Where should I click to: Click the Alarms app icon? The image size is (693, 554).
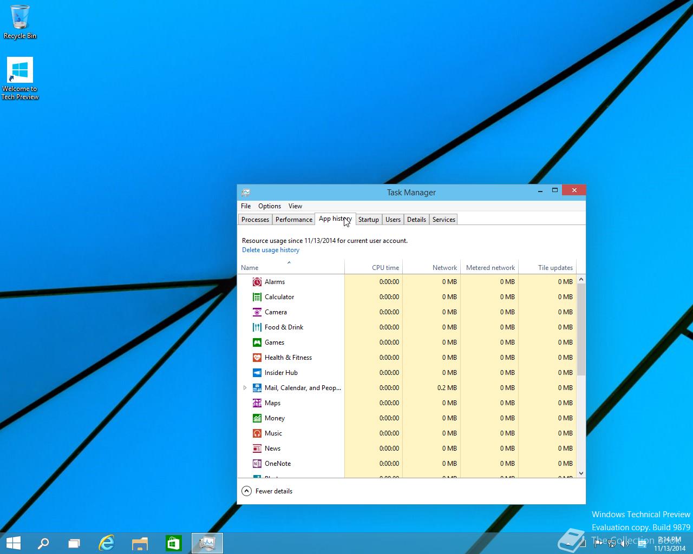[257, 282]
